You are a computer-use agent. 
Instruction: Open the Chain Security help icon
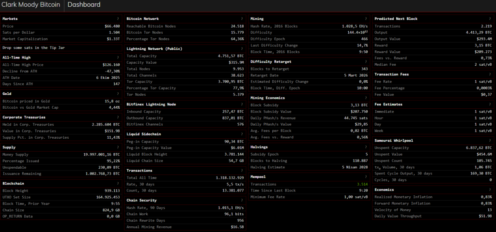pos(242,201)
